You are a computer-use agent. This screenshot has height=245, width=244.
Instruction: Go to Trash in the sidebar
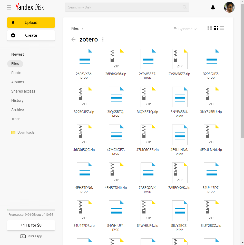click(x=16, y=119)
